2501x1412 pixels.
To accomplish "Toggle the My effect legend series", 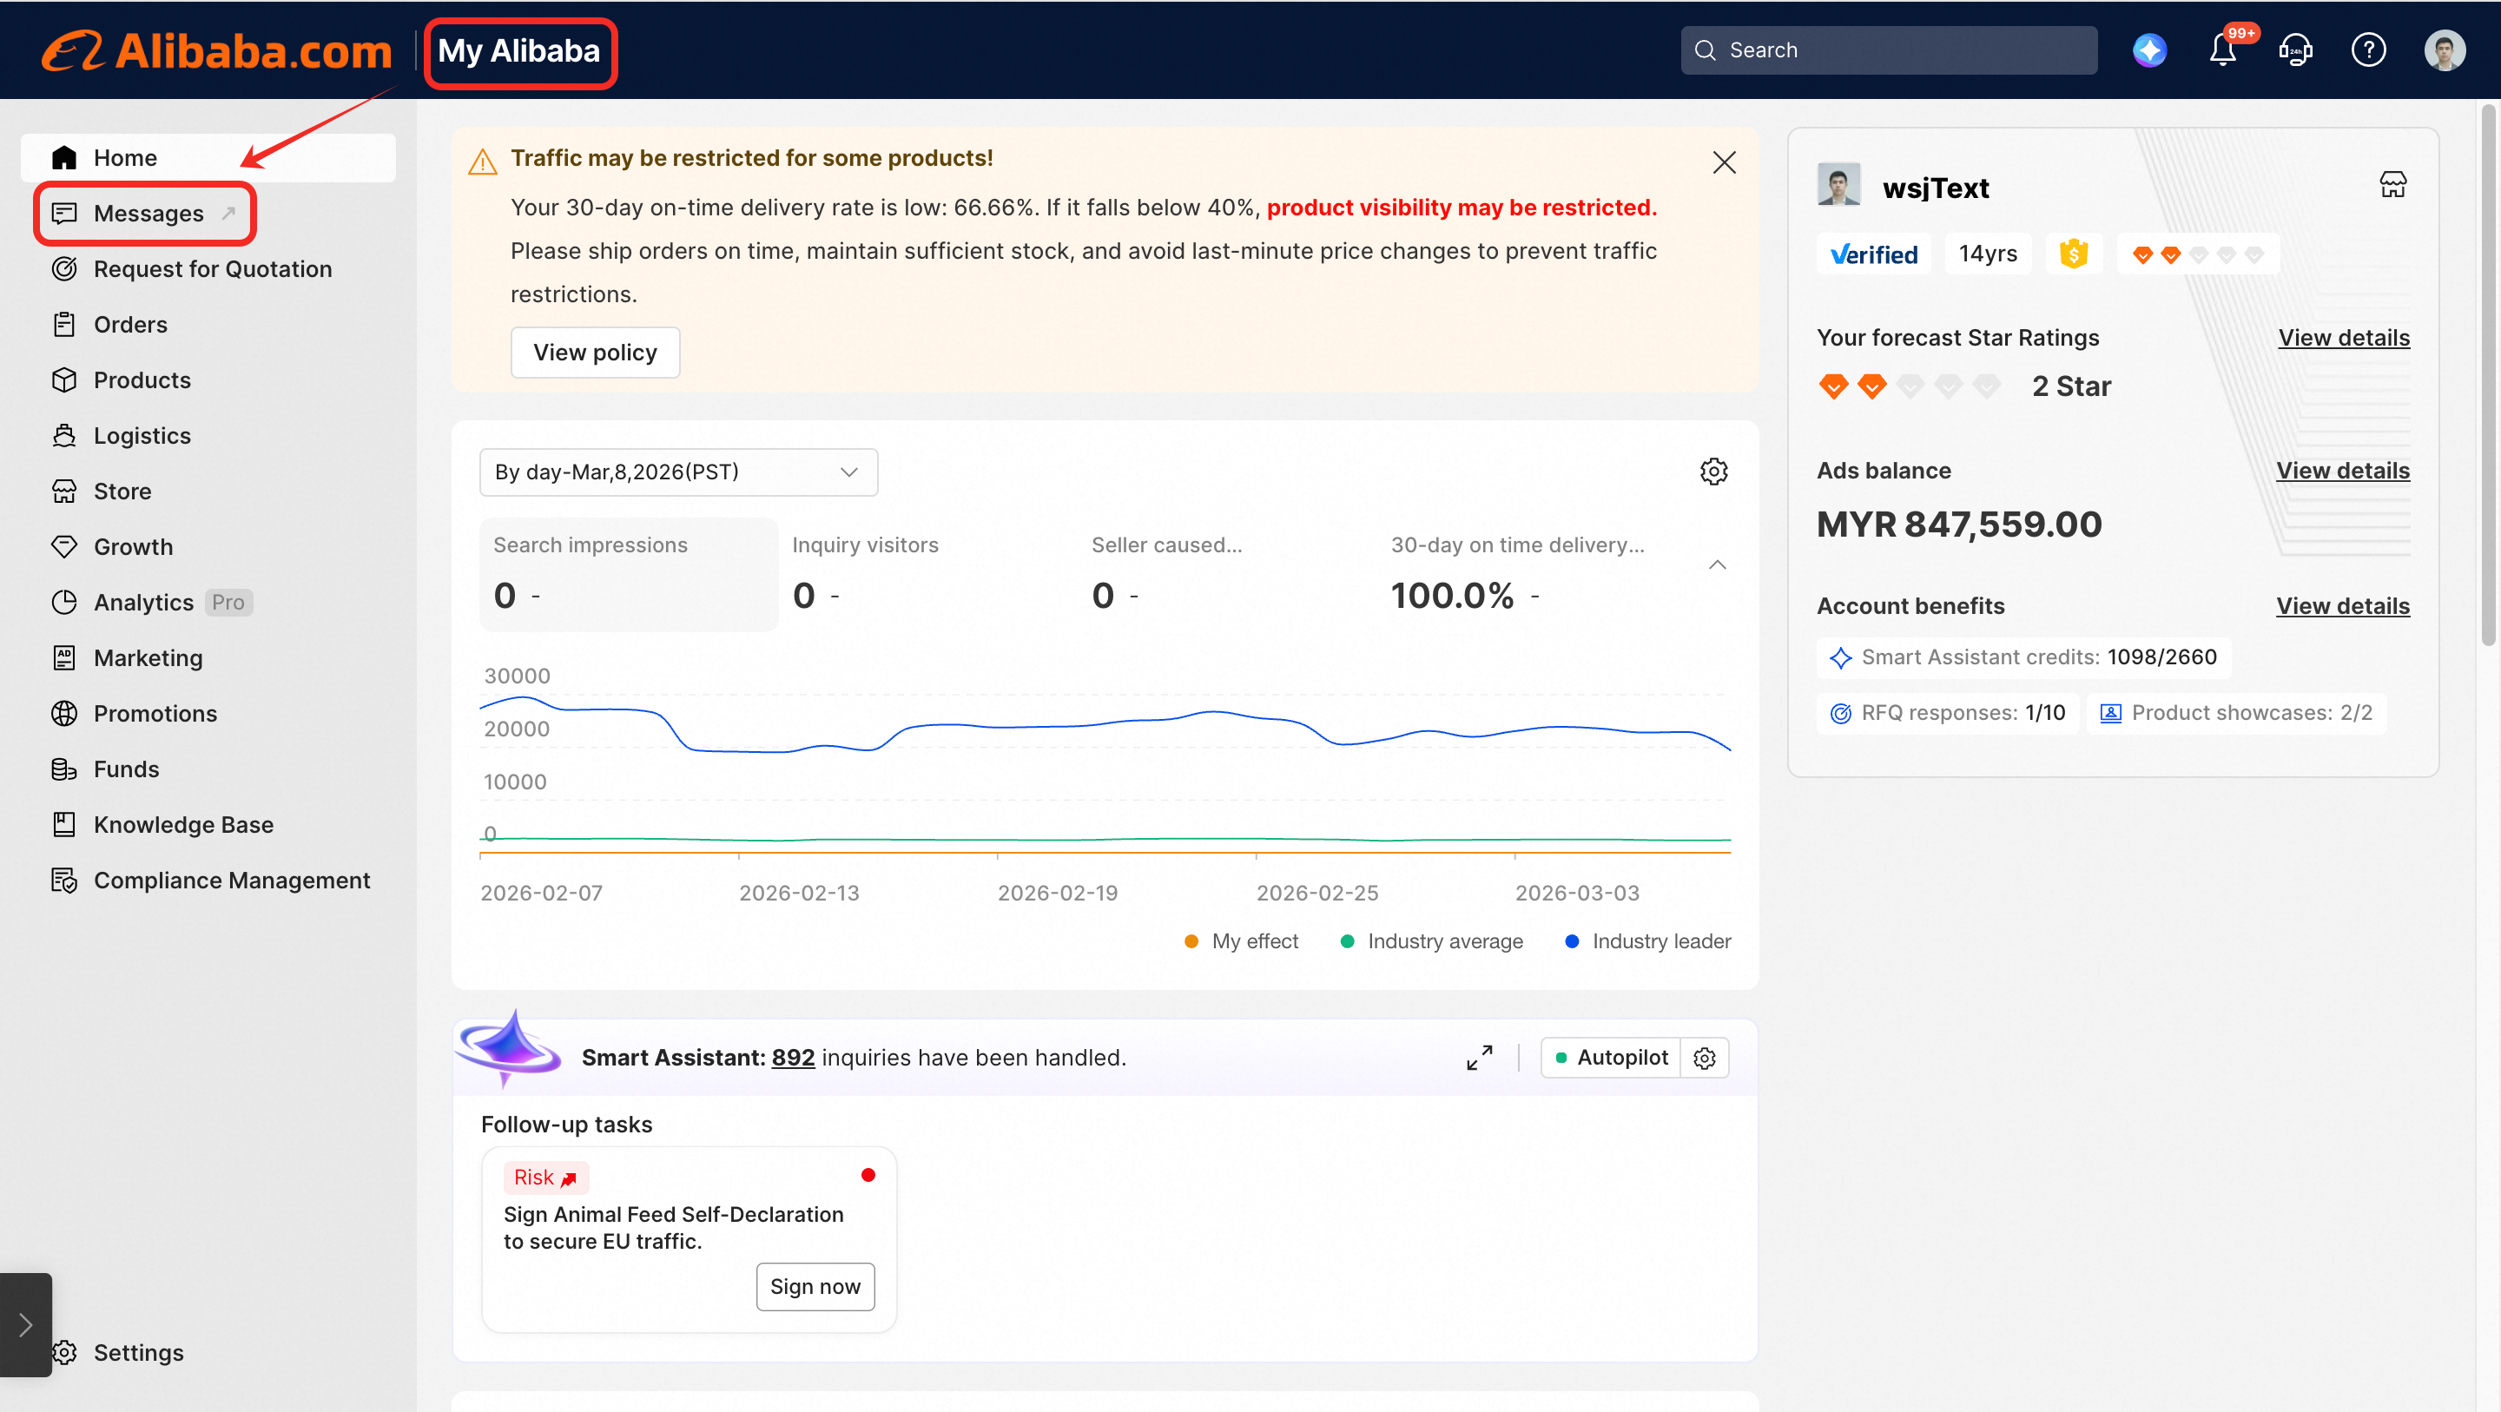I will [x=1241, y=941].
